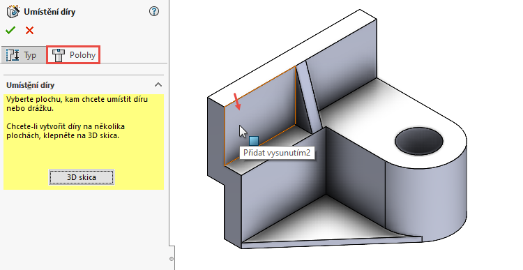The image size is (523, 270).
Task: Select the angled rib face on model
Action: (x=308, y=98)
